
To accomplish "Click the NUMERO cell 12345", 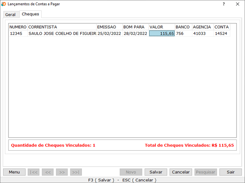I will tap(18, 34).
